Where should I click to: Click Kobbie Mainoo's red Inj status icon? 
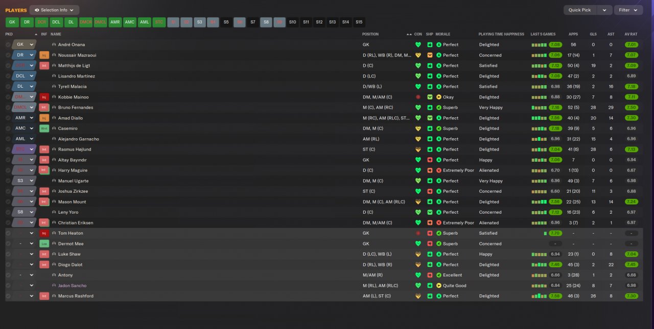(x=44, y=97)
